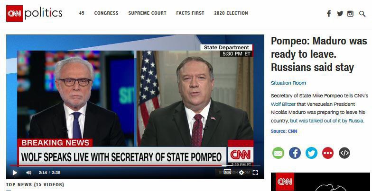The height and width of the screenshot is (191, 372).
Task: Get the video embed code
Action: [x=344, y=153]
